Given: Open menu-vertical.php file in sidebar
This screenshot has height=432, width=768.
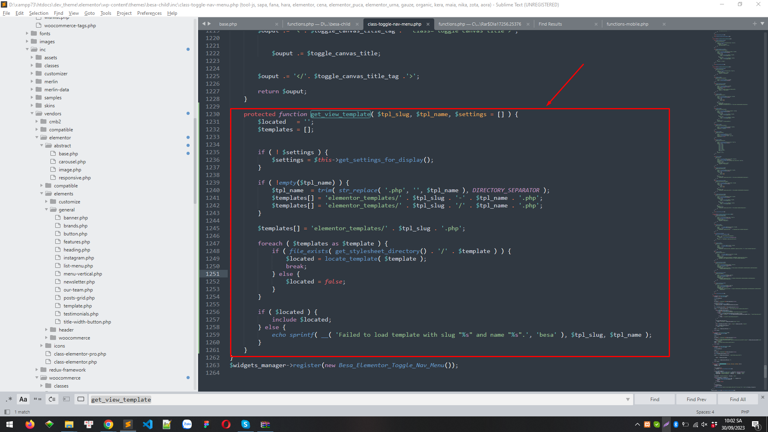Looking at the screenshot, I should (x=82, y=274).
